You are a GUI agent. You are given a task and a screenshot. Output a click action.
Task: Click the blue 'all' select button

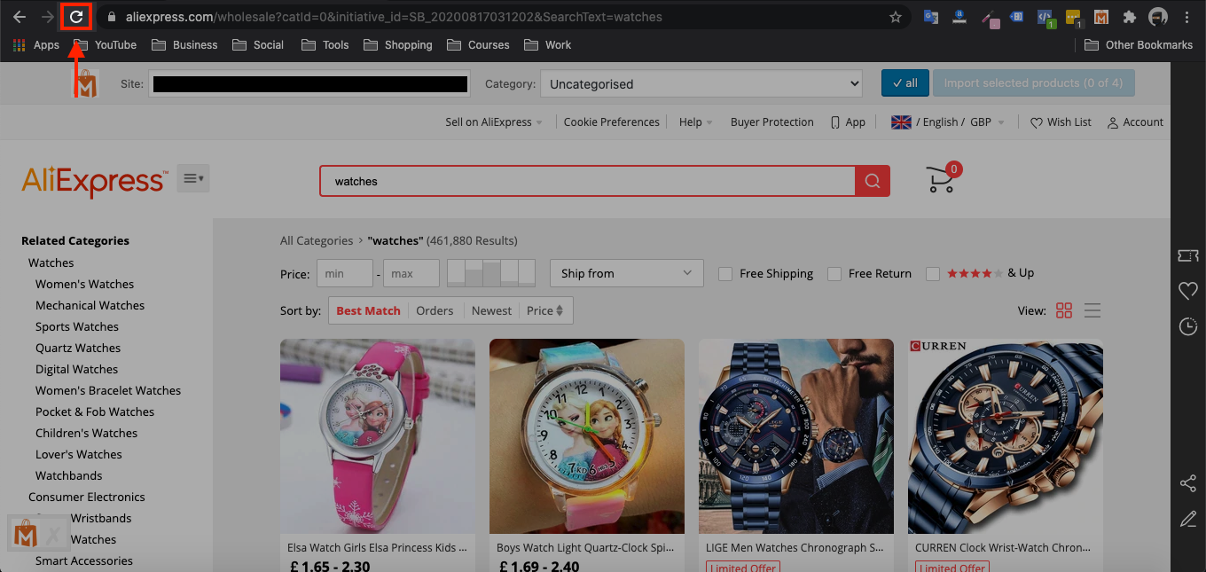click(904, 83)
